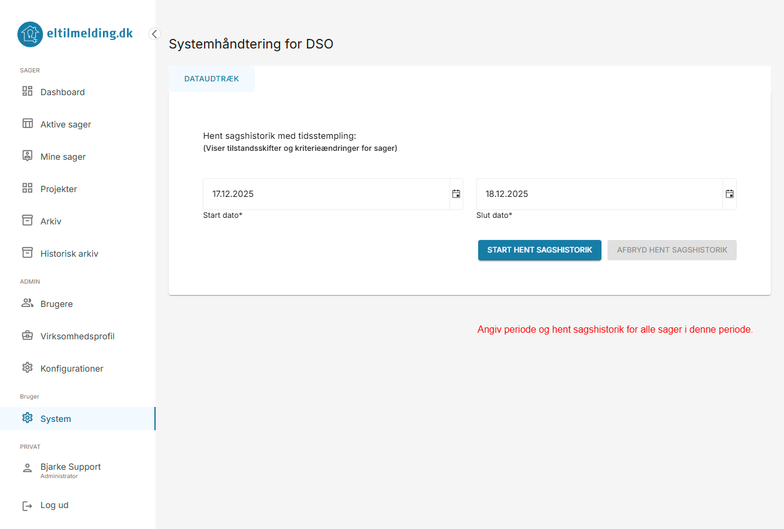
Task: Click the eltilmelding.dk logo
Action: coord(75,34)
